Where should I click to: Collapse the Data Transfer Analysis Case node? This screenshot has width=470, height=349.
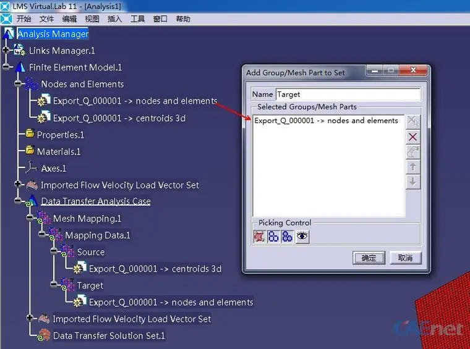[18, 201]
